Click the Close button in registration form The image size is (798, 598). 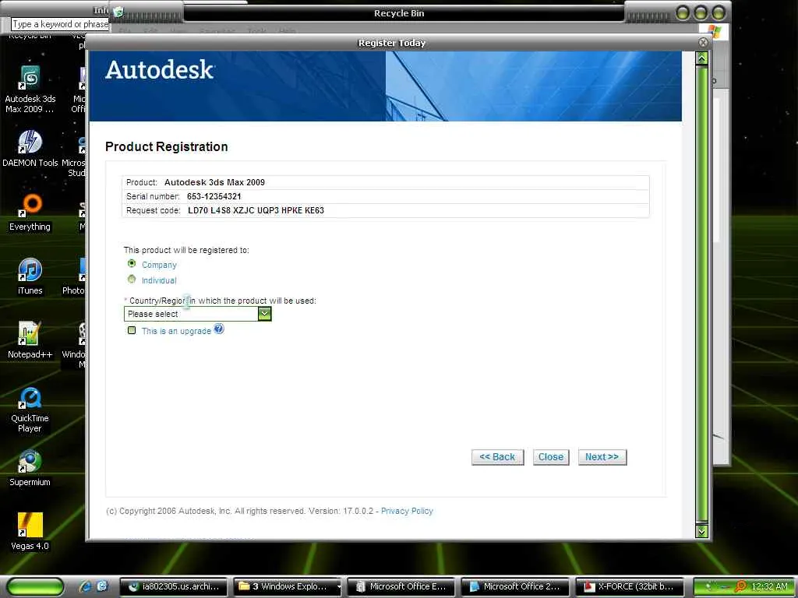click(x=551, y=457)
